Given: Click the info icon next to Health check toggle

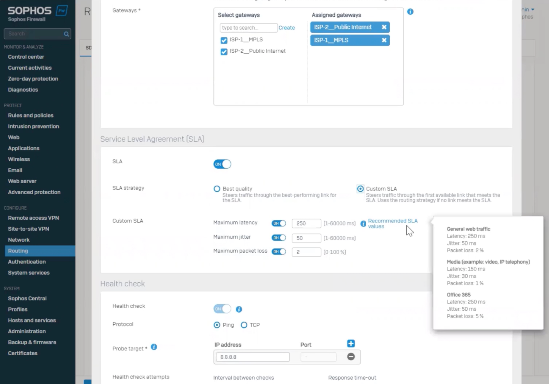Looking at the screenshot, I should pos(239,309).
